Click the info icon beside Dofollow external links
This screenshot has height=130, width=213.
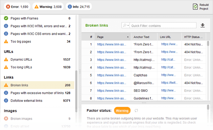[6, 100]
